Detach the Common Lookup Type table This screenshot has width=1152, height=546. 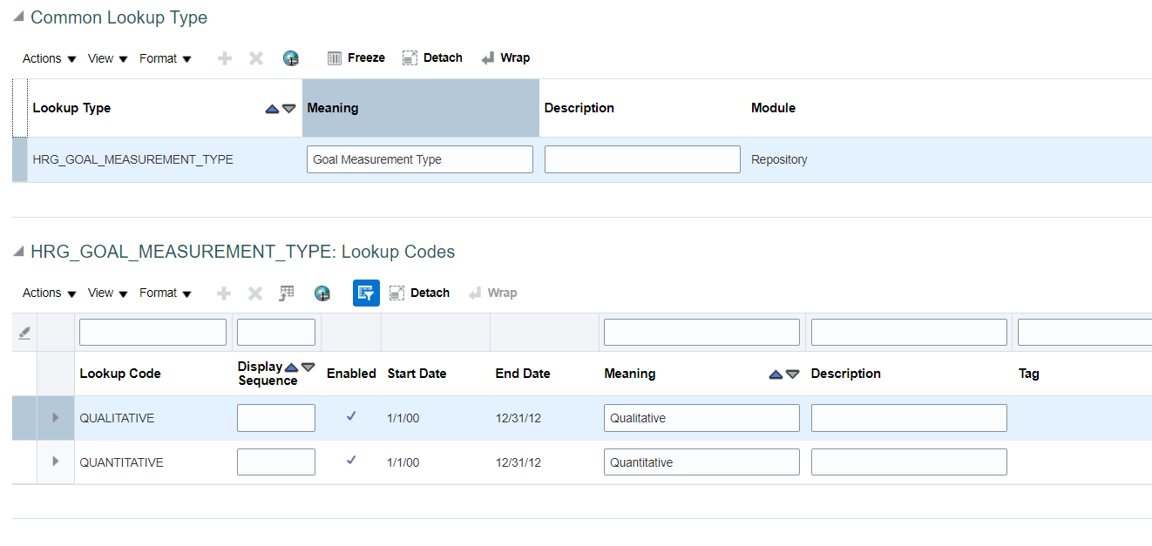pos(410,57)
